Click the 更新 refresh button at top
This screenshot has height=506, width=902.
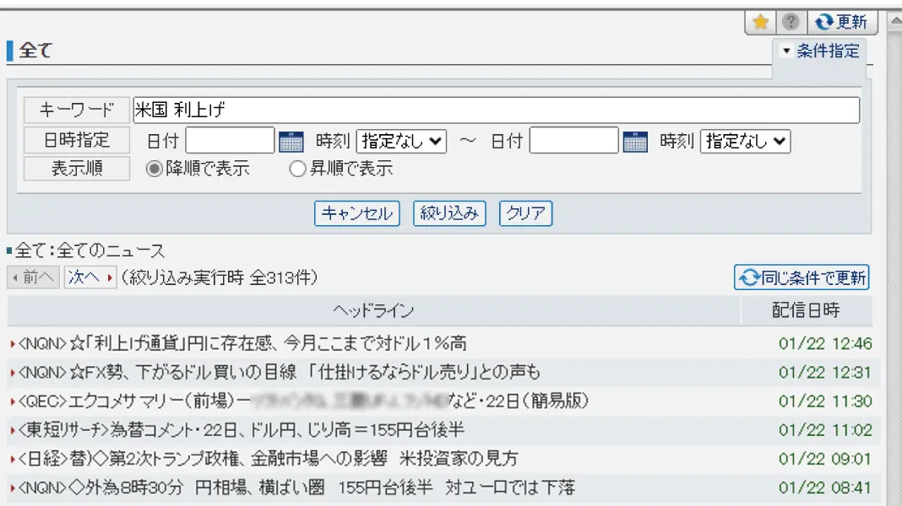click(842, 23)
